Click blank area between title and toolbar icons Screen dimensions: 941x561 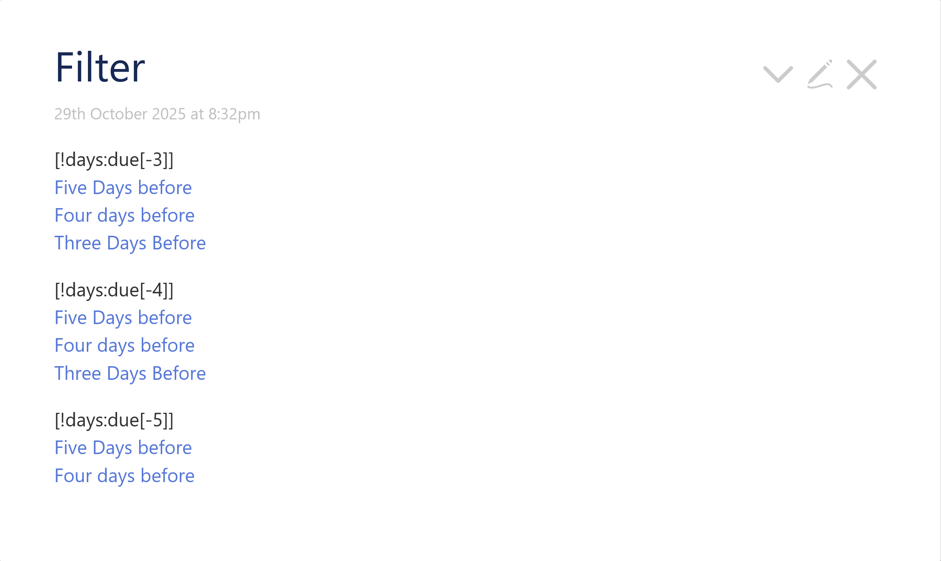coord(455,68)
